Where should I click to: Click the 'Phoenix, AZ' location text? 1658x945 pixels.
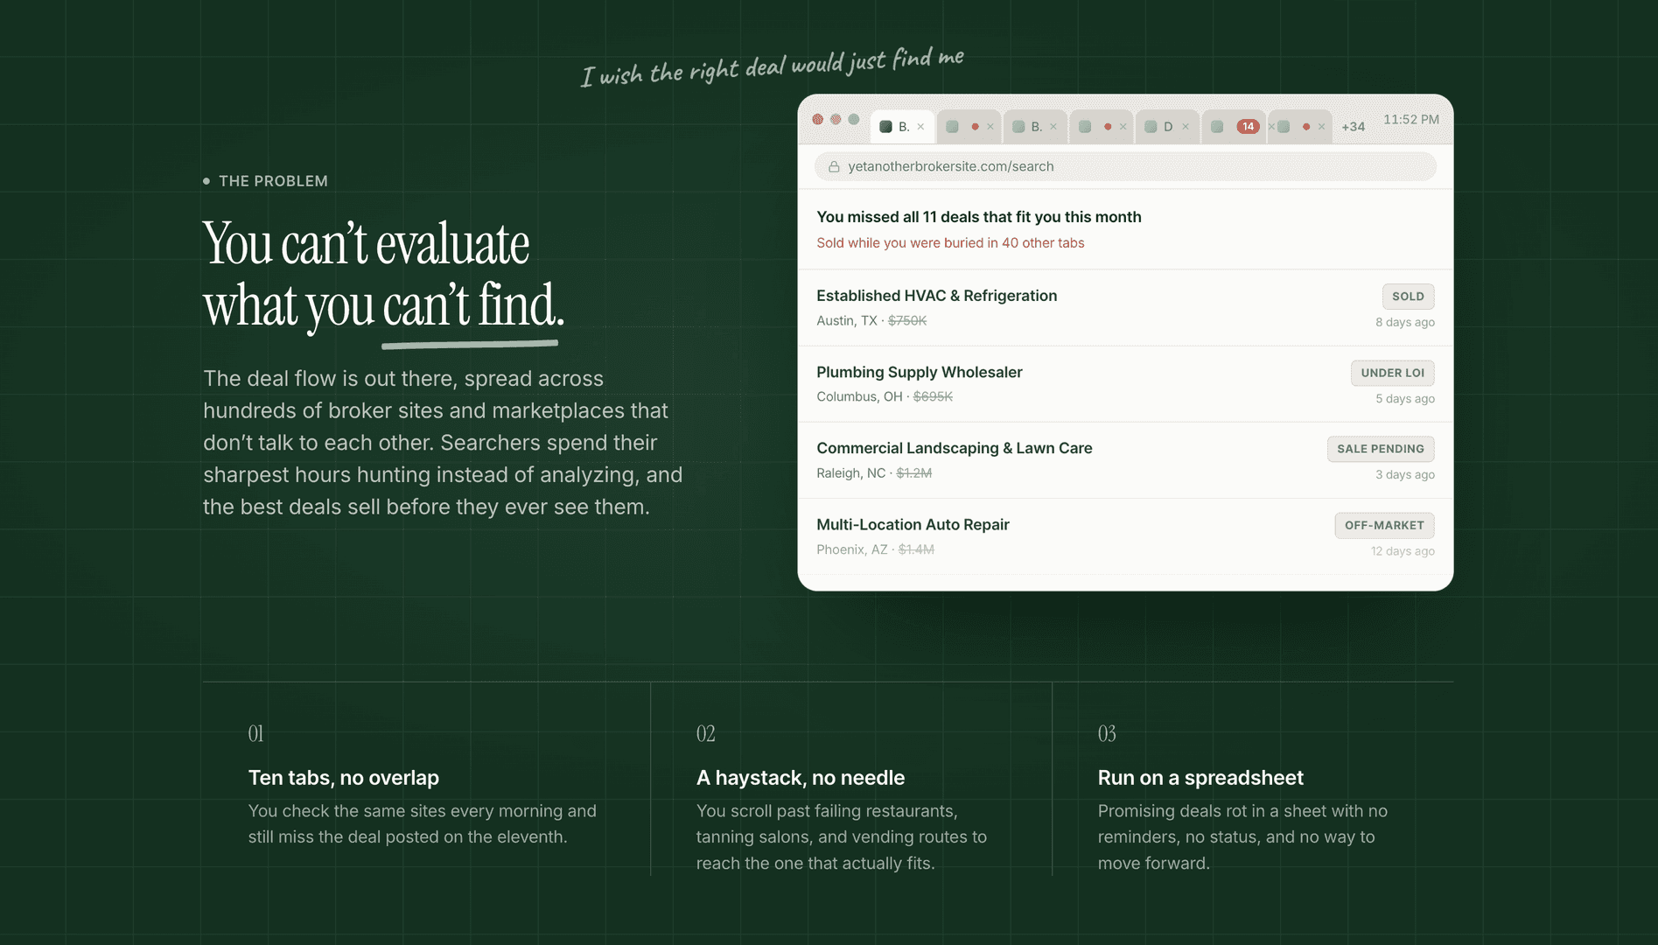[852, 549]
